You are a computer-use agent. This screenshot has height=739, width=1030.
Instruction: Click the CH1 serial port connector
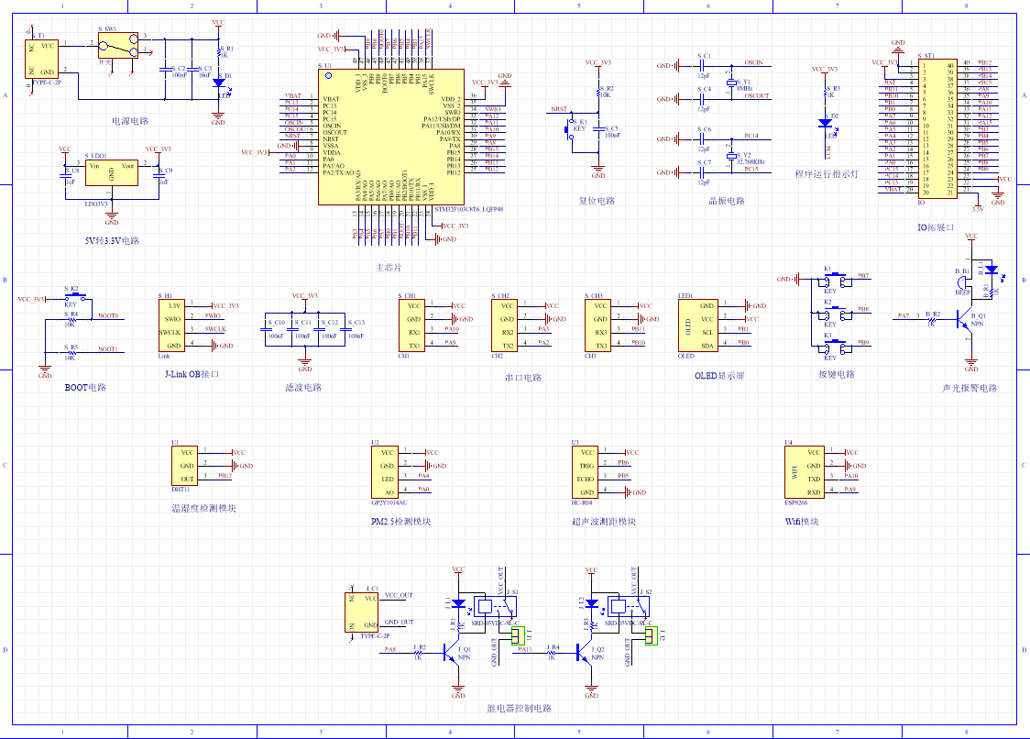[411, 325]
